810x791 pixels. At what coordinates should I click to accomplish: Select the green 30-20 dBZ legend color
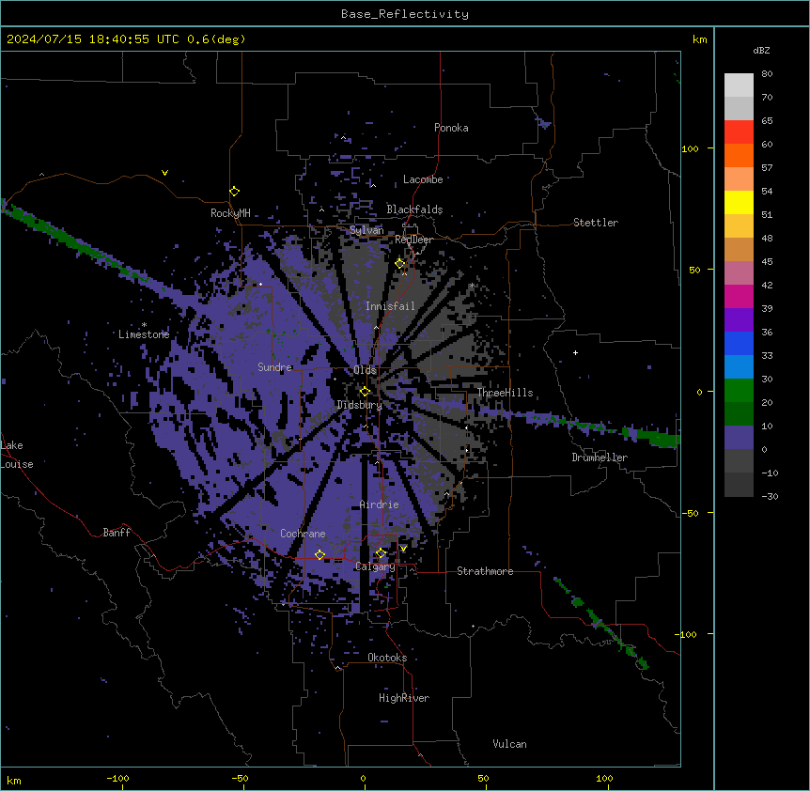[739, 391]
